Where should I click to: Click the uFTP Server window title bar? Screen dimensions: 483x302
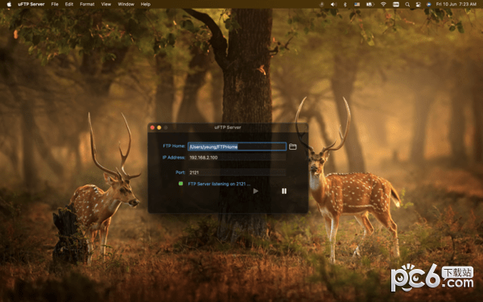pos(228,127)
